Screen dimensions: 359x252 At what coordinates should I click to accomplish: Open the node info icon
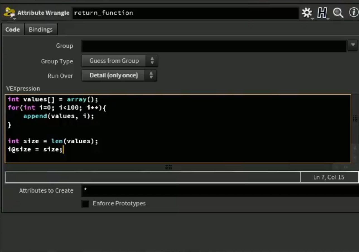pos(354,13)
